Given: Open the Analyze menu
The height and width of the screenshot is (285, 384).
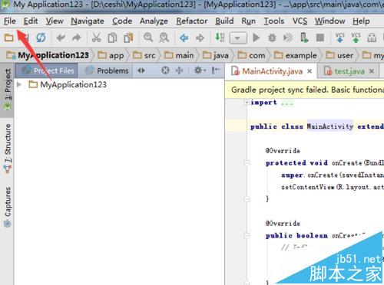Looking at the screenshot, I should click(x=154, y=21).
